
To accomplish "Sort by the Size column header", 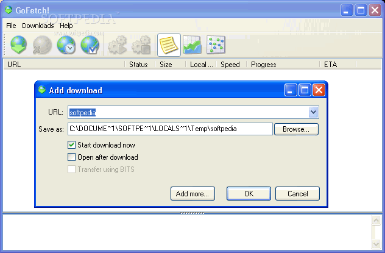I will 170,65.
